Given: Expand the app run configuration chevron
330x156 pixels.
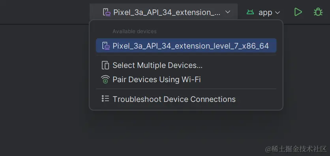Looking at the screenshot, I should click(277, 13).
